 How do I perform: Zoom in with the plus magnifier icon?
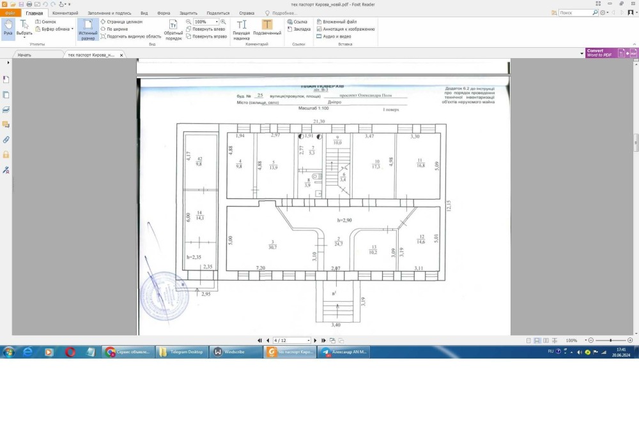coord(223,22)
